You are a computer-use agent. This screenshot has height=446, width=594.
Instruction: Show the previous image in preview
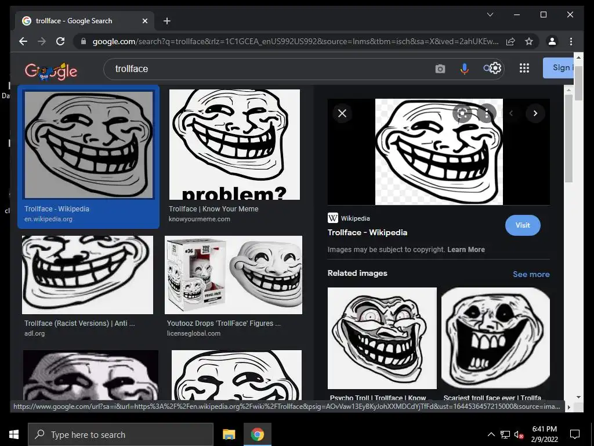tap(510, 113)
